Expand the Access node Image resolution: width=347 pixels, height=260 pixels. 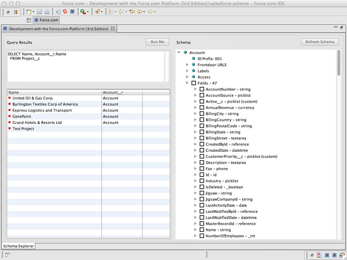coord(187,77)
